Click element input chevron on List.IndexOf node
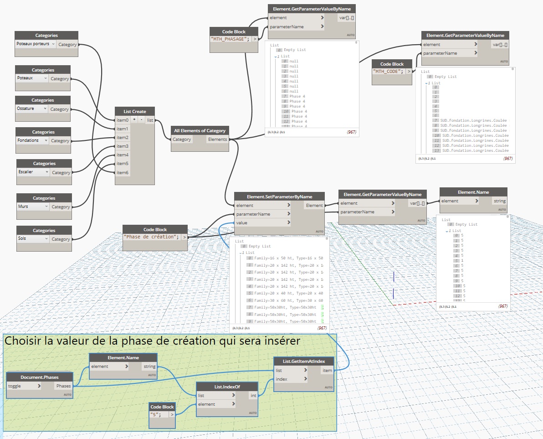This screenshot has width=543, height=439. (233, 404)
